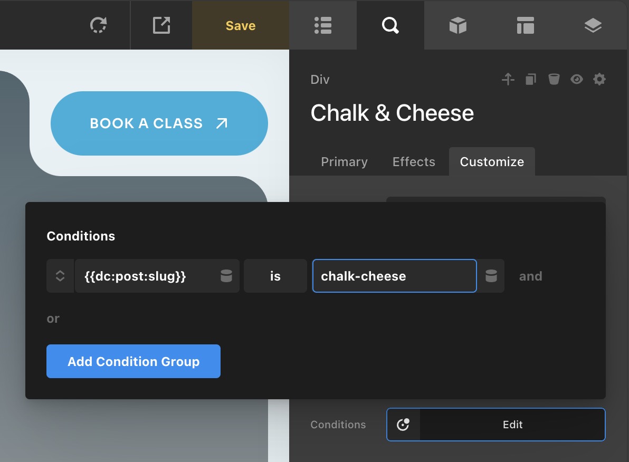
Task: Delete element using the trash icon
Action: (554, 79)
